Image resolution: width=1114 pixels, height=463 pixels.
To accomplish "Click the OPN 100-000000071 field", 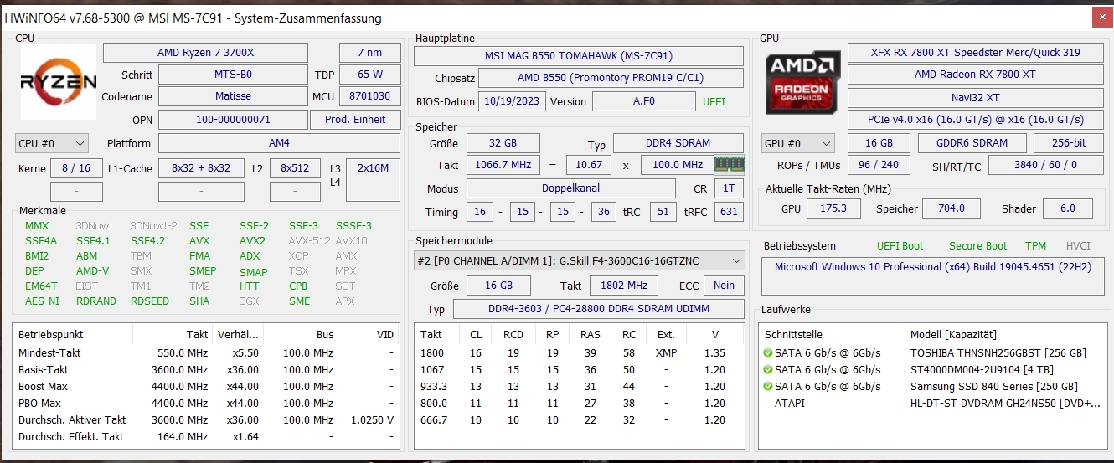I will 233,120.
